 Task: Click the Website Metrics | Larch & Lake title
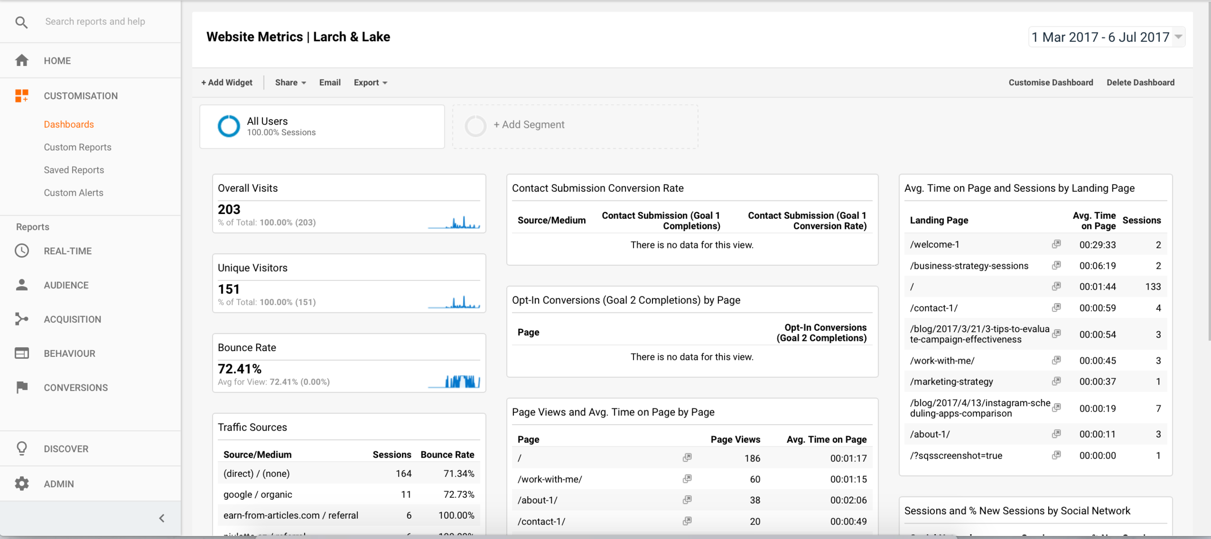tap(298, 37)
